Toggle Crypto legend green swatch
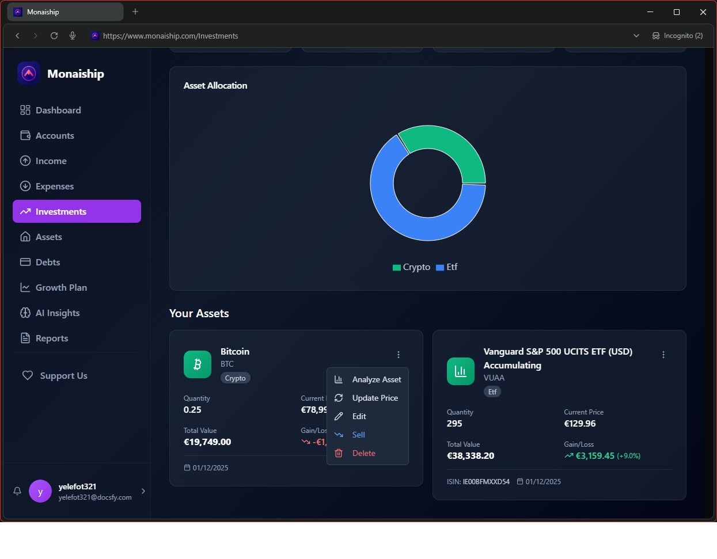 tap(396, 267)
